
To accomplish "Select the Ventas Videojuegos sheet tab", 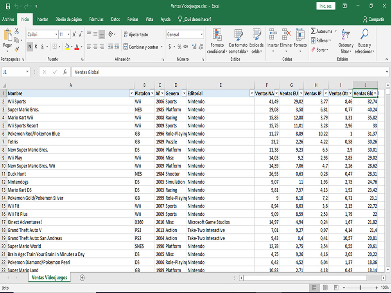I will [49, 277].
